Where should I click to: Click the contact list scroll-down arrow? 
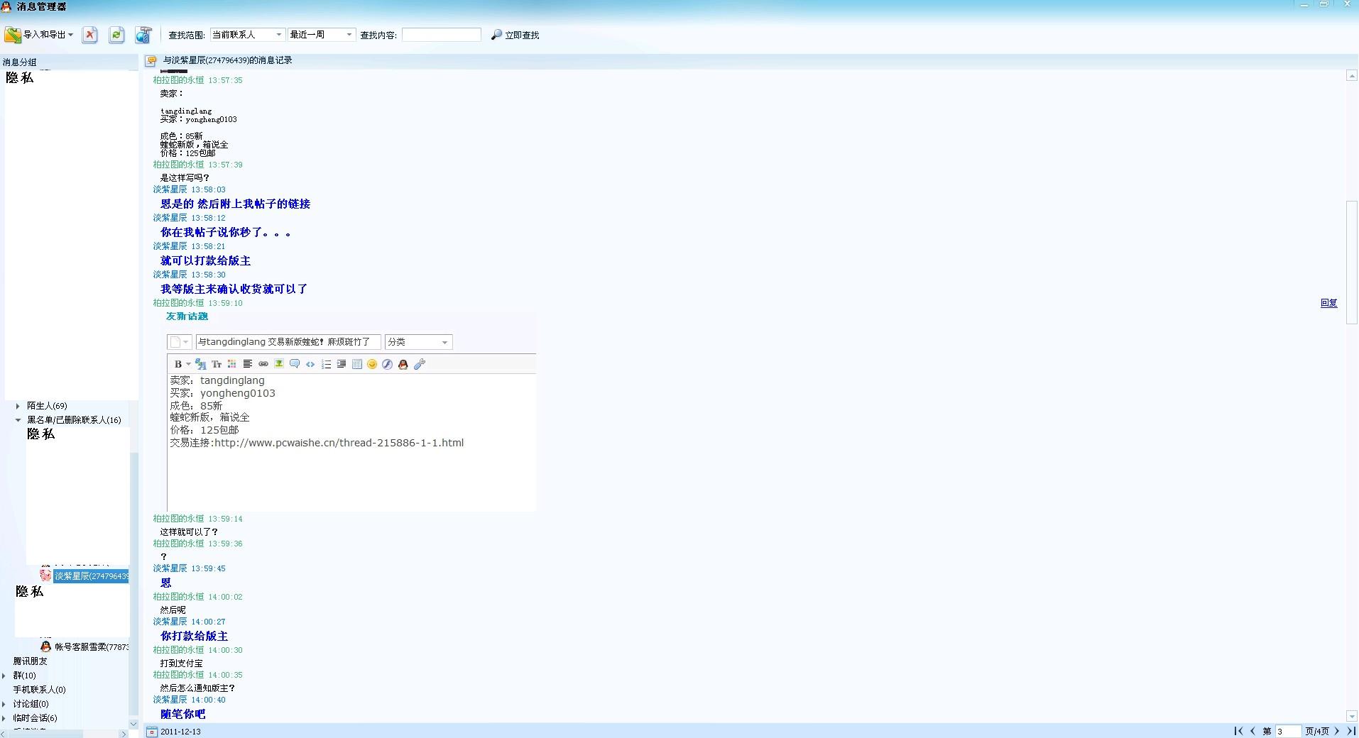pyautogui.click(x=133, y=724)
